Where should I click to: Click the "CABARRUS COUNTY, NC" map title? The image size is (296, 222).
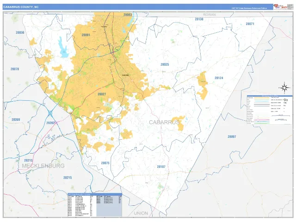(21, 7)
